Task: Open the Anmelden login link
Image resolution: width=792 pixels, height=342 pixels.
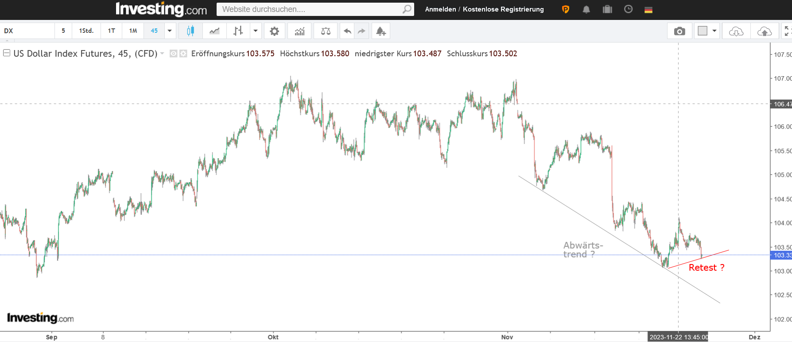Action: click(440, 9)
